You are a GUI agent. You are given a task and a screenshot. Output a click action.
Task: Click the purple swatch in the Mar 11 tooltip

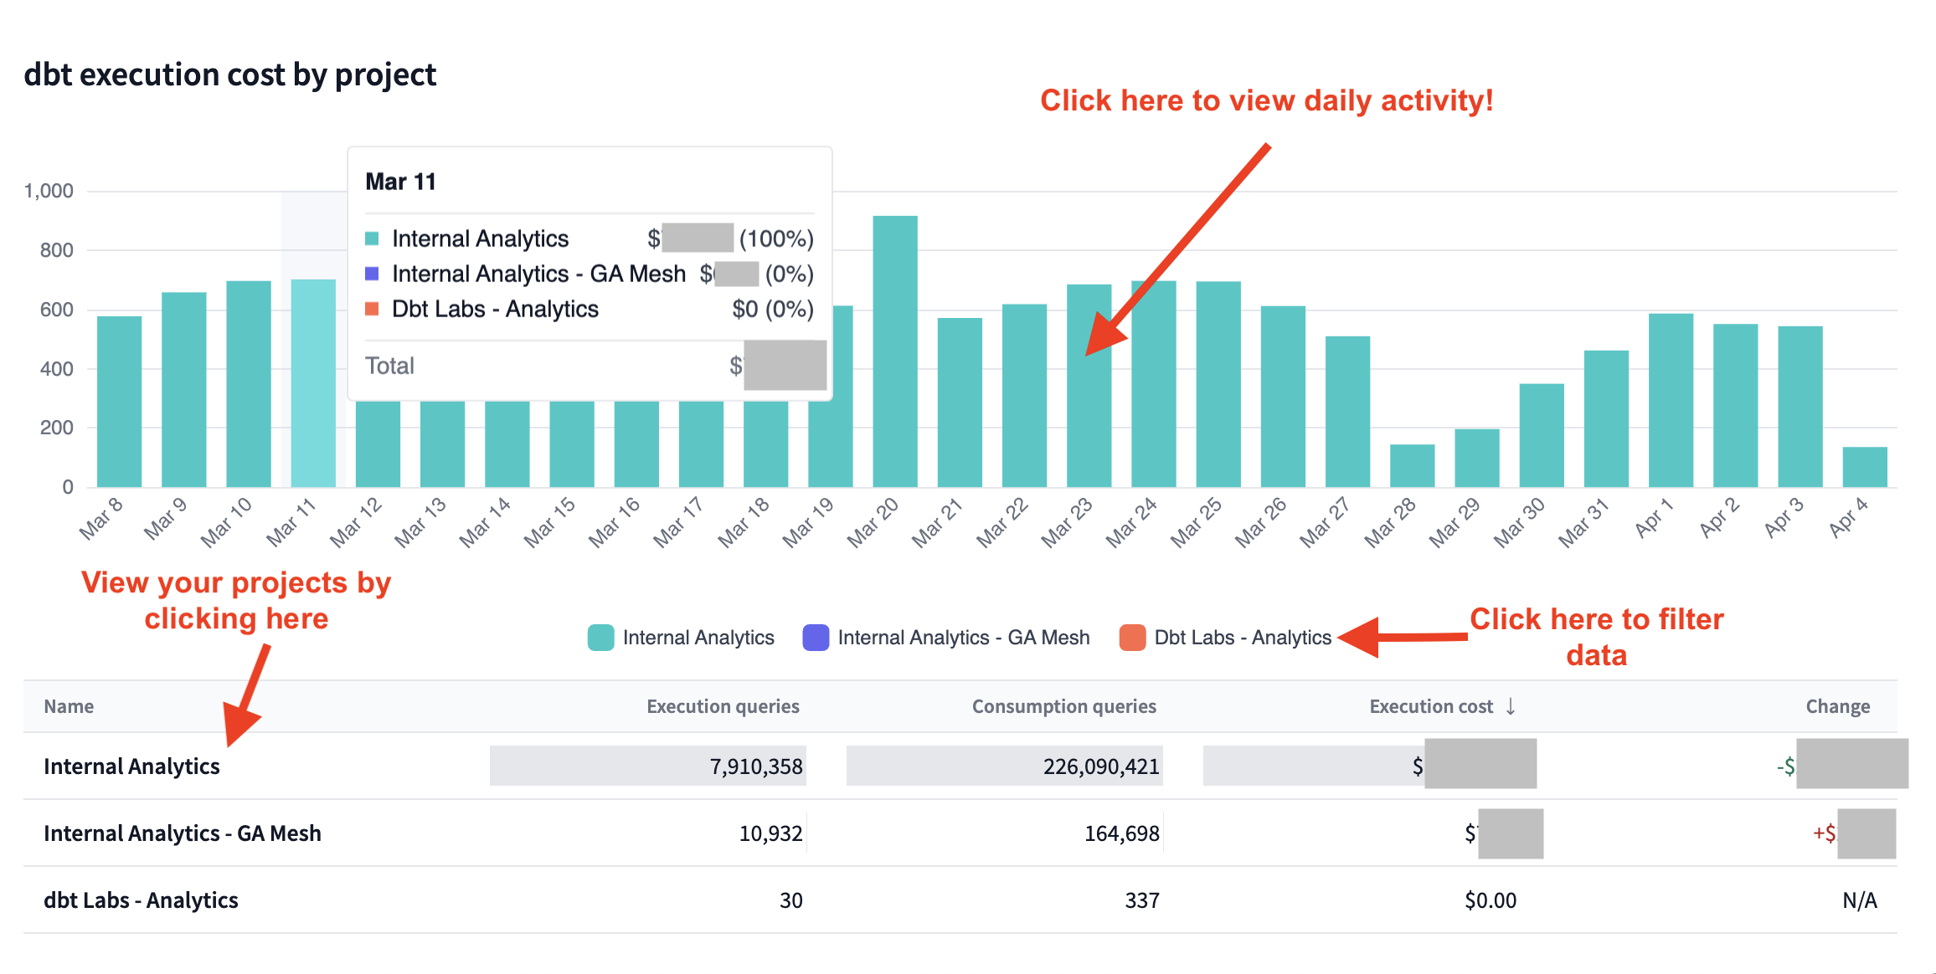(372, 274)
